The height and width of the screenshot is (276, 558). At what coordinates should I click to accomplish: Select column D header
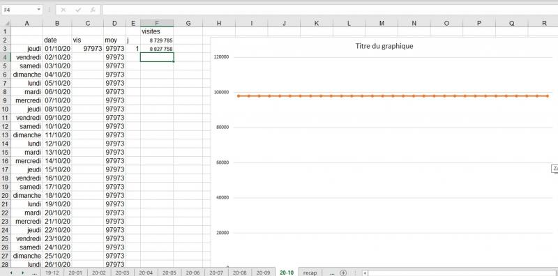[x=114, y=24]
